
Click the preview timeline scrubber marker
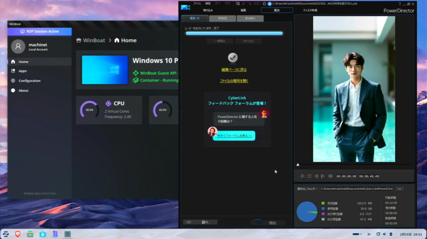click(x=298, y=165)
